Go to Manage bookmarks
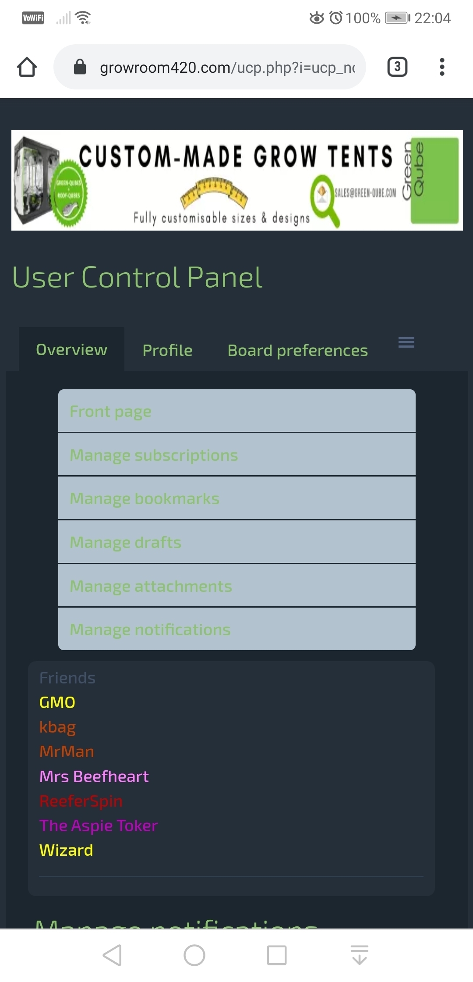Screen dimensions: 473x982 point(145,498)
